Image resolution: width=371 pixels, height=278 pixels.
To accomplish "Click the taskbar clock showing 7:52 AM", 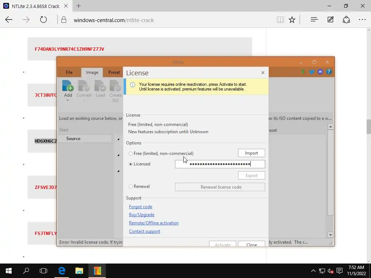I will (357, 270).
